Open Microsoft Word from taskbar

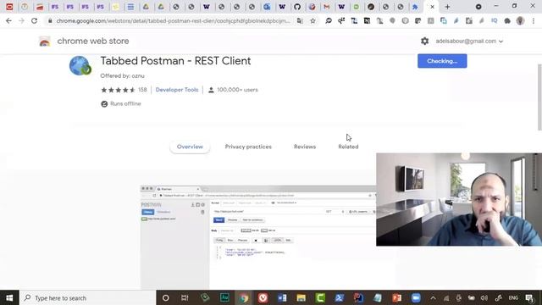[x=282, y=297]
